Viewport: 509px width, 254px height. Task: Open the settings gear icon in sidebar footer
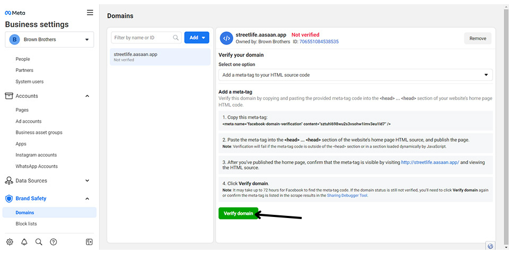(10, 242)
